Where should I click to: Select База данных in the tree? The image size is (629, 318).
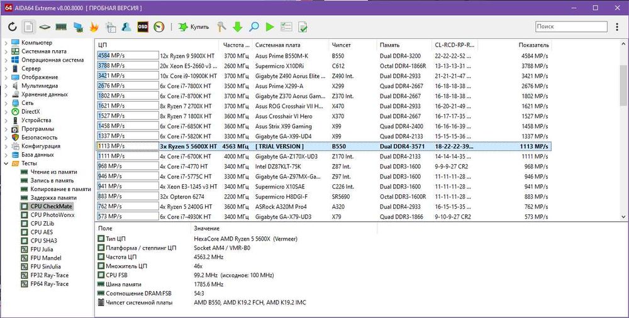point(37,155)
